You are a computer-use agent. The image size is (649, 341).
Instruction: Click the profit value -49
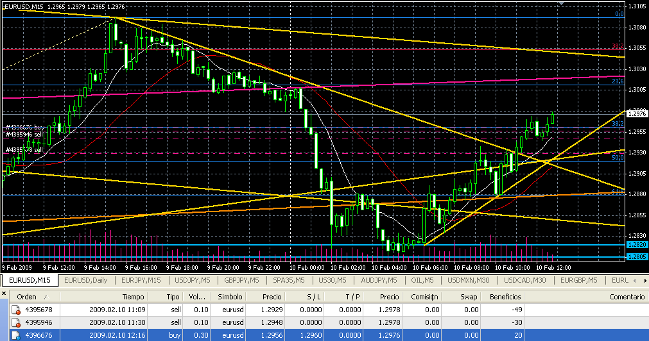click(x=517, y=310)
